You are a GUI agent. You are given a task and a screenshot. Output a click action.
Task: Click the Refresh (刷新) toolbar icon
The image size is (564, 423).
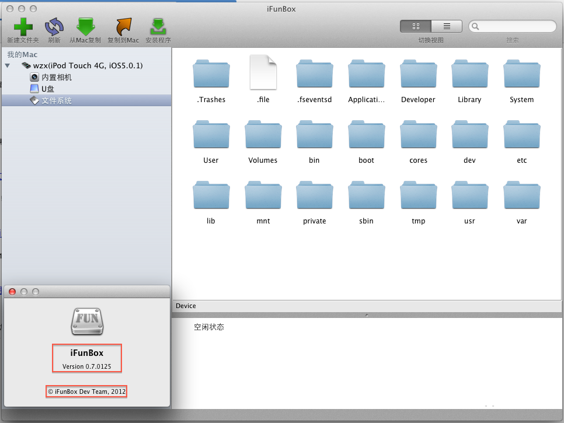pos(54,27)
